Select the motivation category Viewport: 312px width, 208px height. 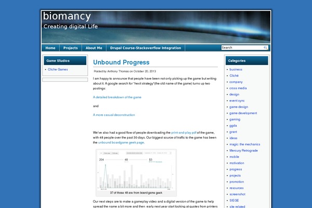click(x=237, y=163)
